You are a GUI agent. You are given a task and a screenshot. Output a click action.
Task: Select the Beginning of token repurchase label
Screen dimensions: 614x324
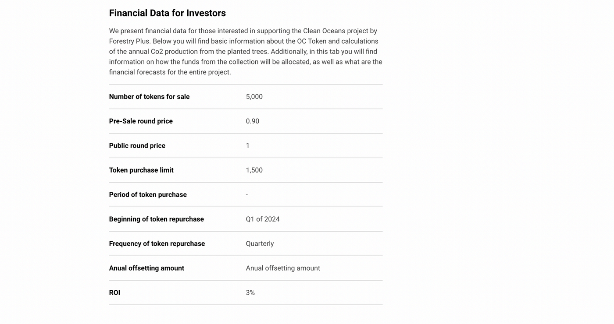click(156, 219)
